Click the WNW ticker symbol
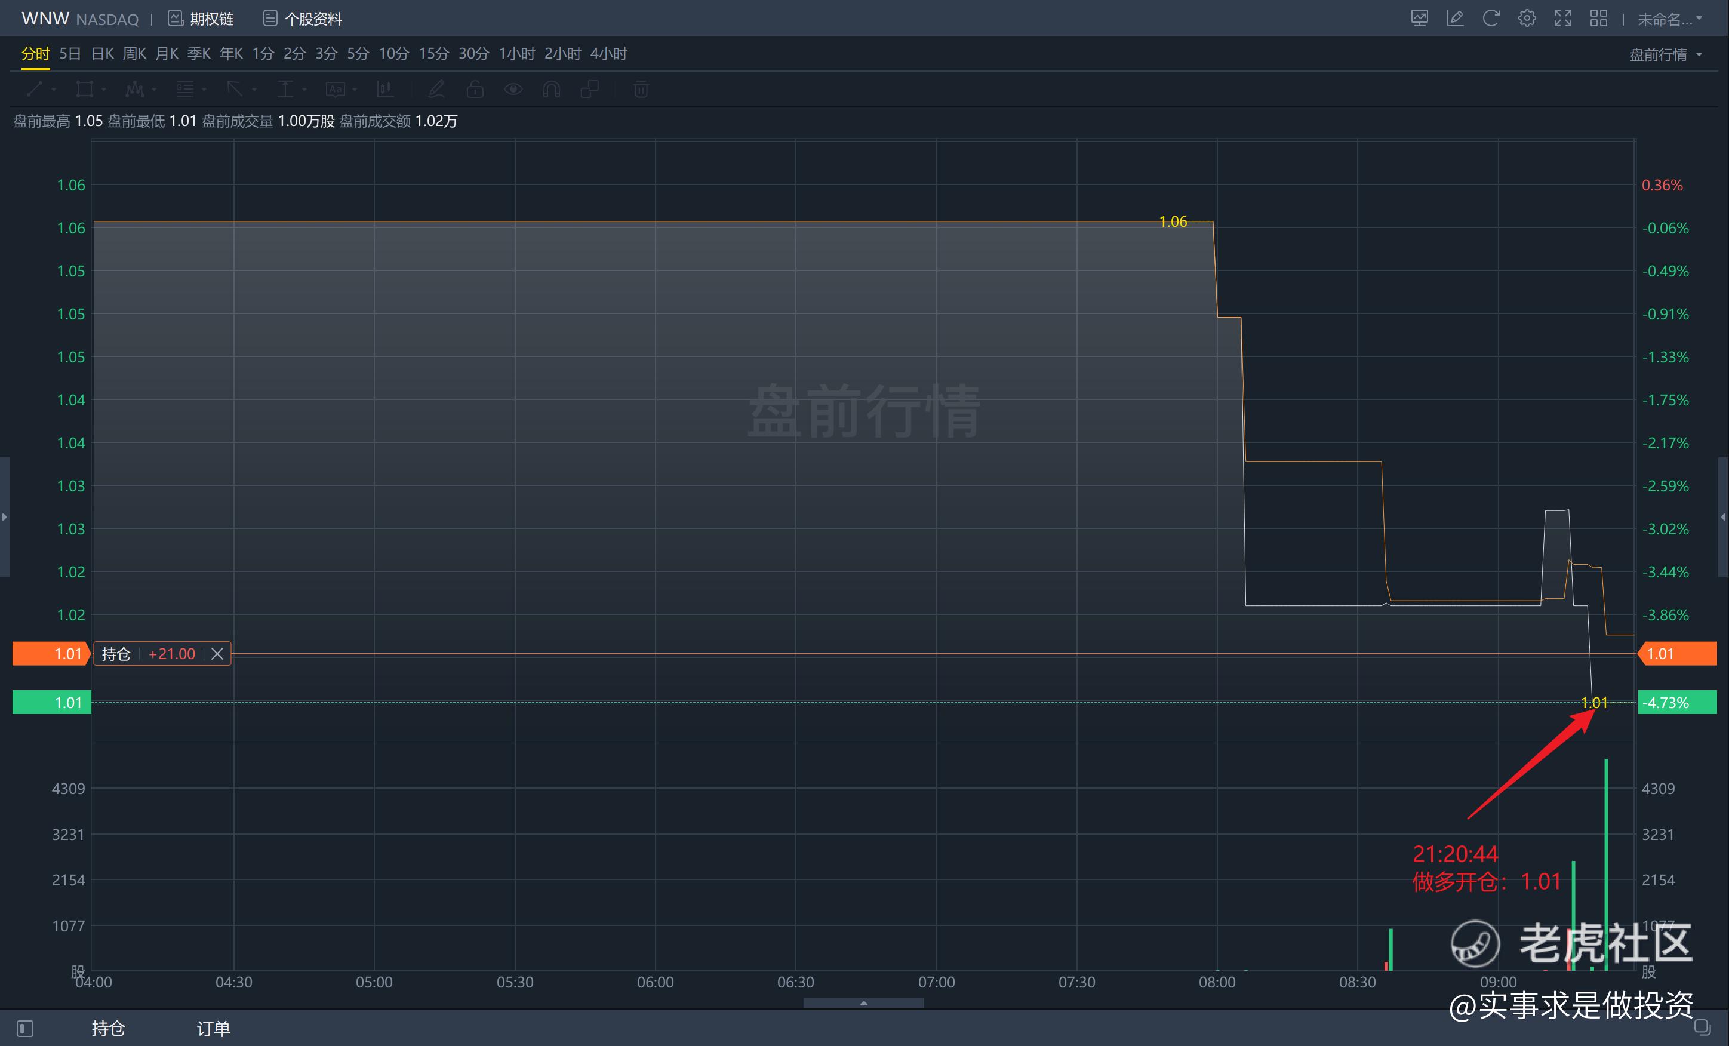This screenshot has height=1046, width=1729. pyautogui.click(x=45, y=19)
